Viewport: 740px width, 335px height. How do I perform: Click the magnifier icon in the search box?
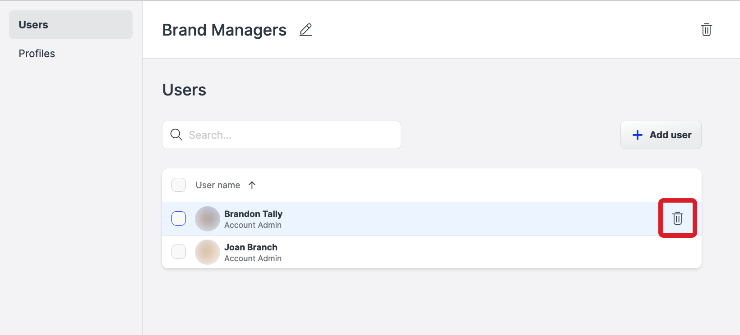176,135
